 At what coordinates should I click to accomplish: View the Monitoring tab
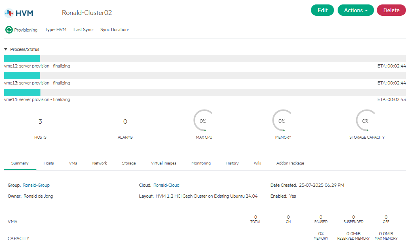click(201, 163)
